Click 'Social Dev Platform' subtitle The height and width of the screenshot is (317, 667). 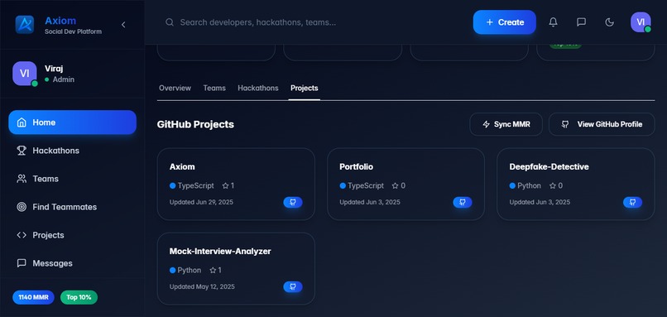coord(73,31)
